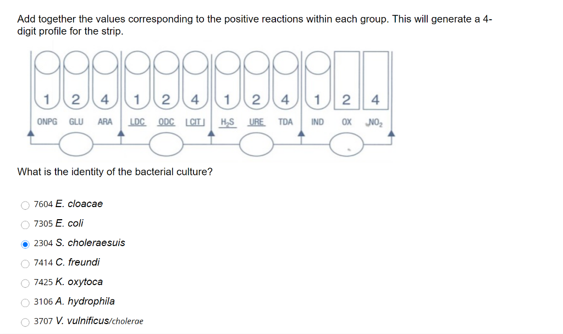
Task: Click the NO2 test well in the strip
Action: 376,82
